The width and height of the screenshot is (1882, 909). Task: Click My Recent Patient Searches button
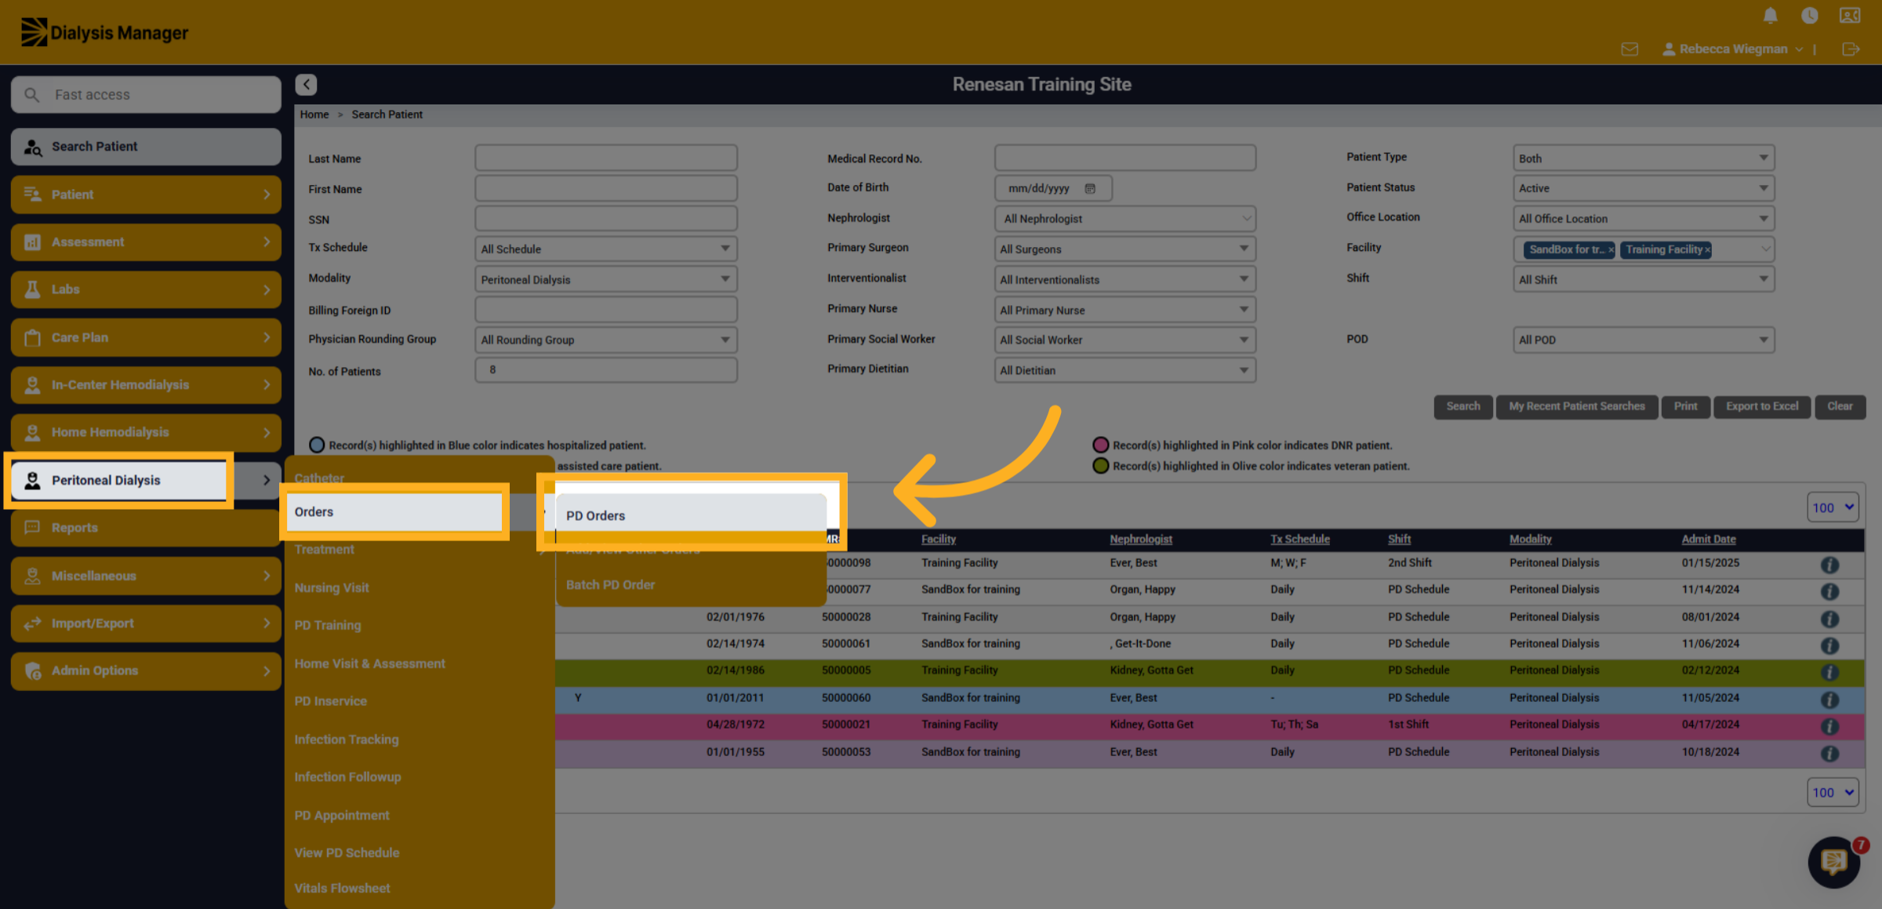1576,406
